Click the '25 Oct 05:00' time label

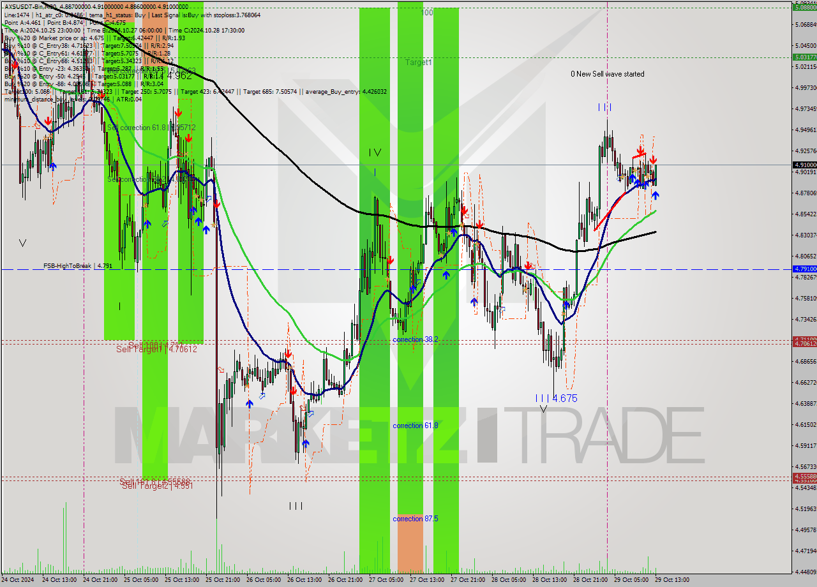pos(141,580)
